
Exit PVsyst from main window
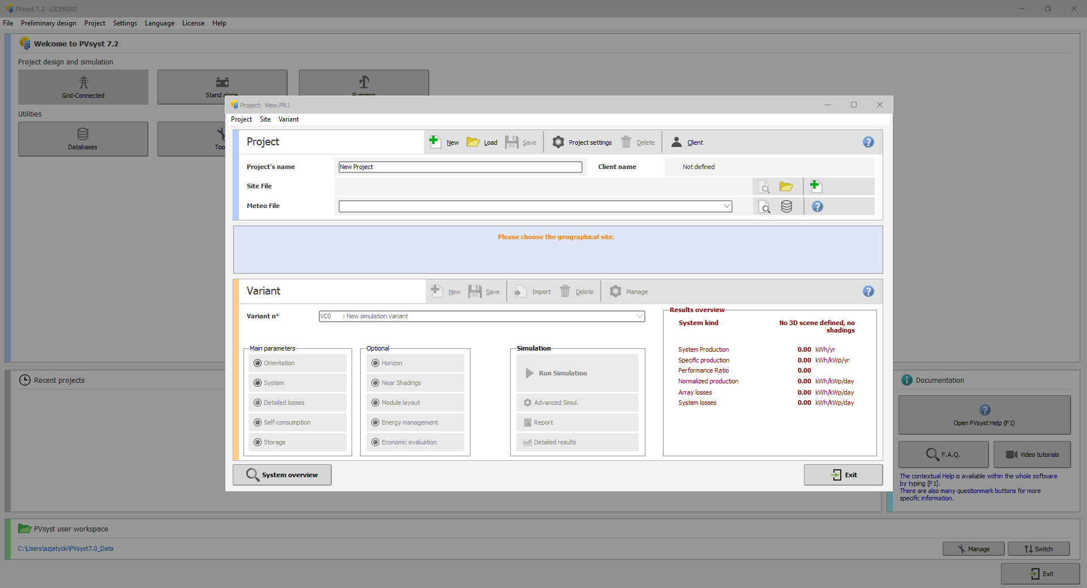(x=1041, y=574)
